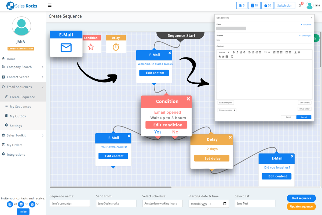Viewport: 322px width, 215px height.
Task: Select the Delay timer block icon
Action: 116,47
